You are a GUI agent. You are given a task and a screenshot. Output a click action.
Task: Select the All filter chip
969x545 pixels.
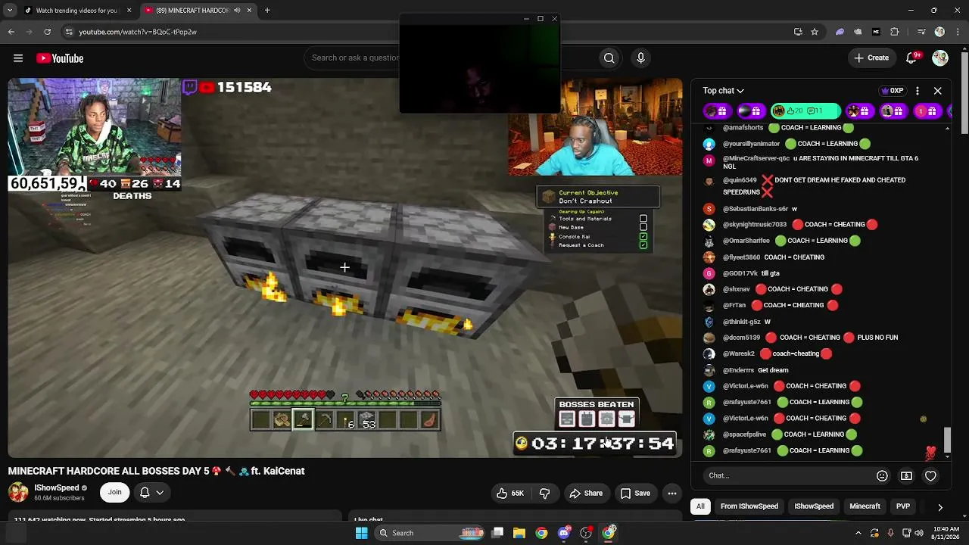click(x=700, y=506)
